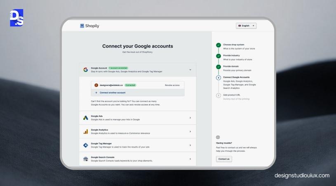
Task: Click the Provide industry step label
Action: [x=231, y=55]
